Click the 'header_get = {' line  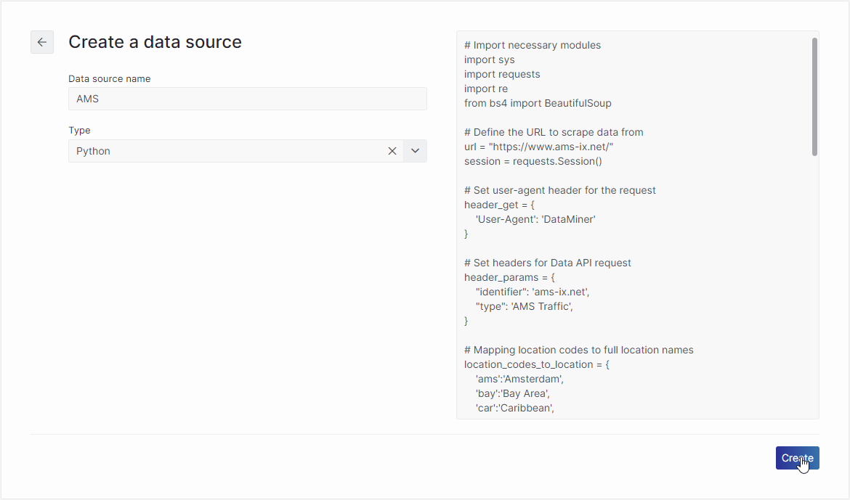click(x=499, y=205)
